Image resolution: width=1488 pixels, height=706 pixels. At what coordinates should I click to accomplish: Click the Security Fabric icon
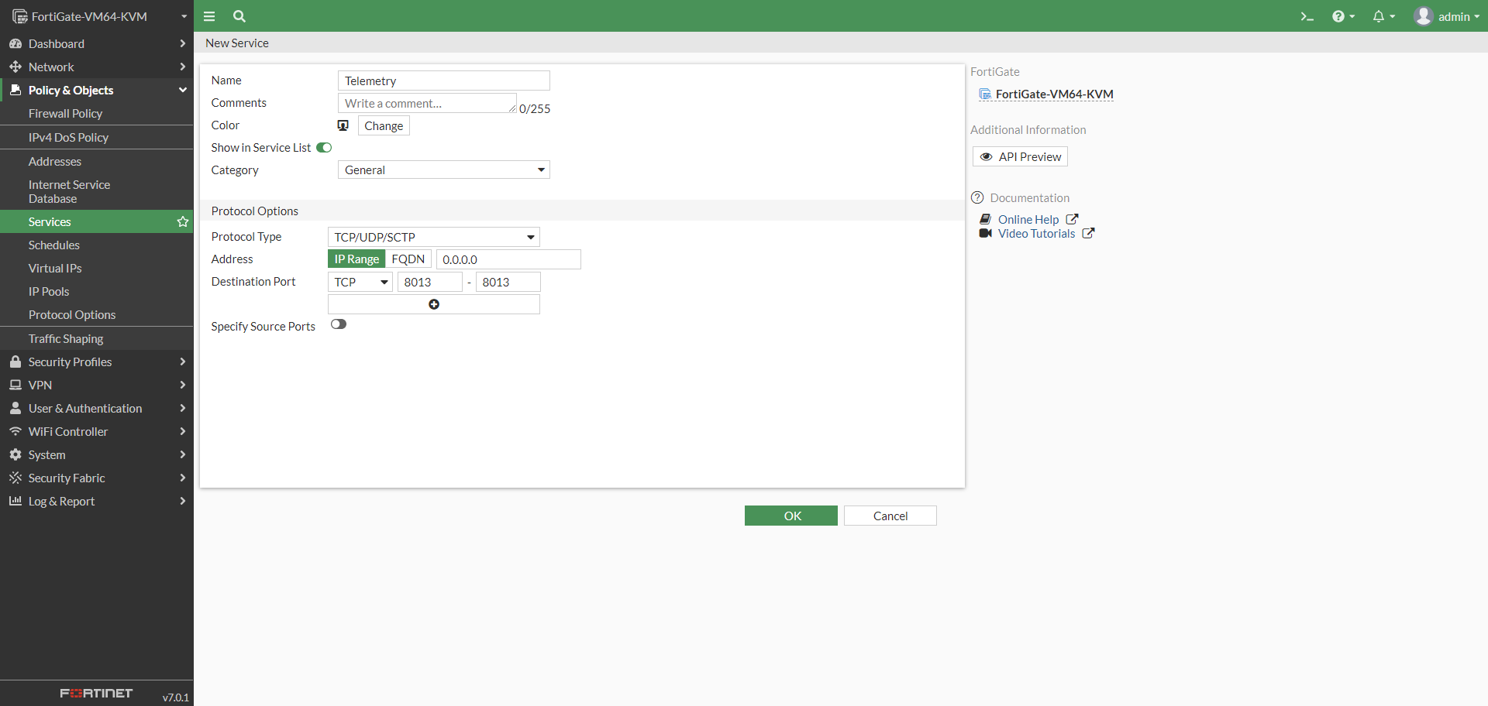[15, 478]
